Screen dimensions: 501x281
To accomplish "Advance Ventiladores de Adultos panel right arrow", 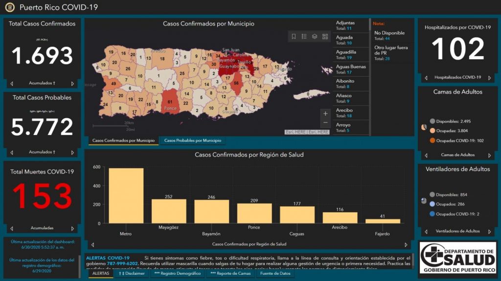I will (x=489, y=232).
